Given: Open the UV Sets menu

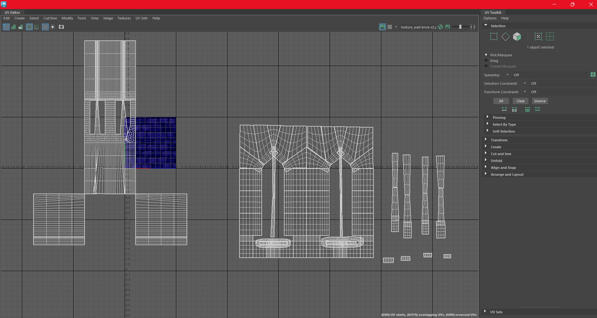Looking at the screenshot, I should [x=142, y=18].
